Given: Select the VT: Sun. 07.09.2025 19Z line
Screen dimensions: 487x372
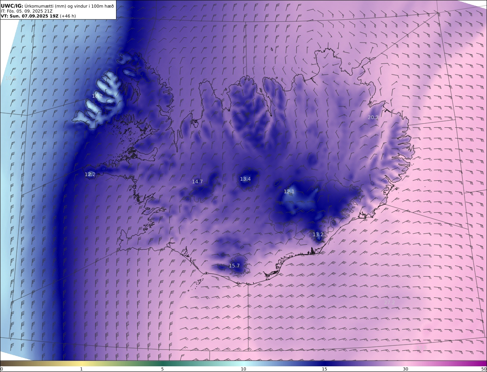Looking at the screenshot, I should click(x=38, y=16).
